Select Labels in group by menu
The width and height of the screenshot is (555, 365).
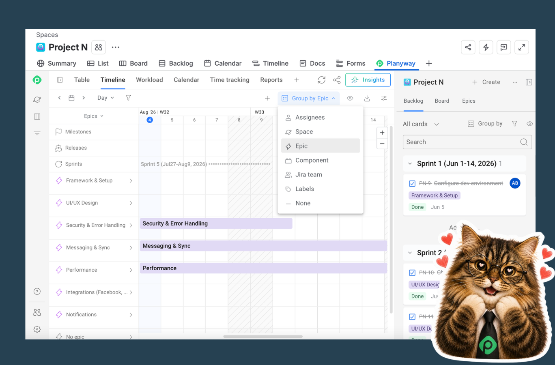click(321, 189)
